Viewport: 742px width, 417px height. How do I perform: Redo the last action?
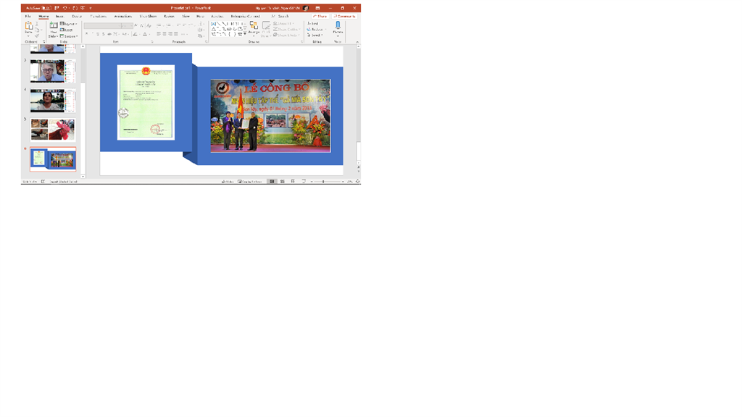[75, 8]
